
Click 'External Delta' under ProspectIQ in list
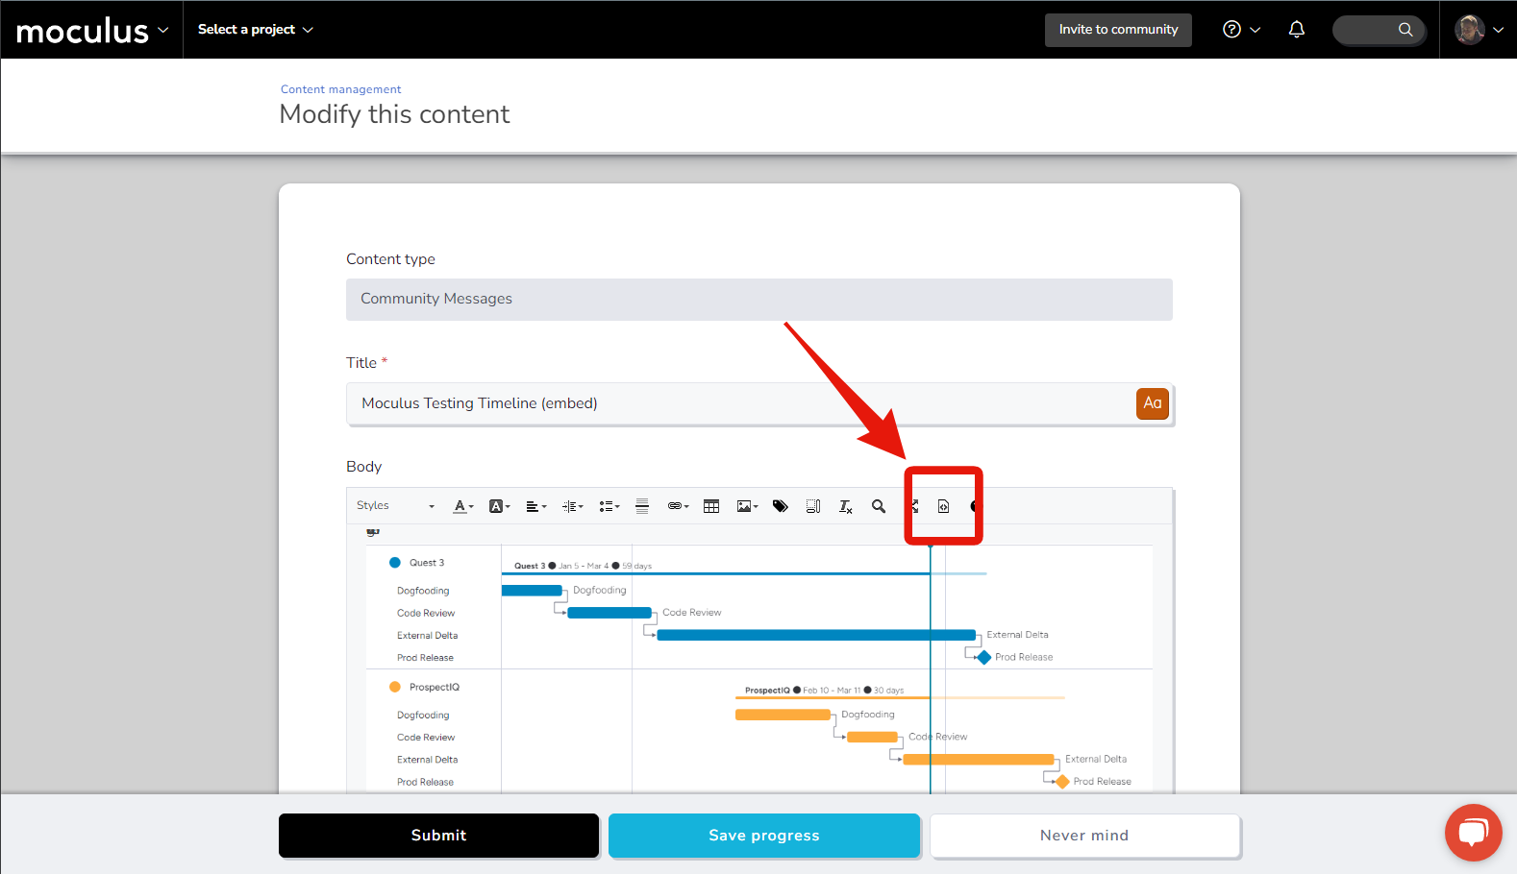click(x=428, y=760)
